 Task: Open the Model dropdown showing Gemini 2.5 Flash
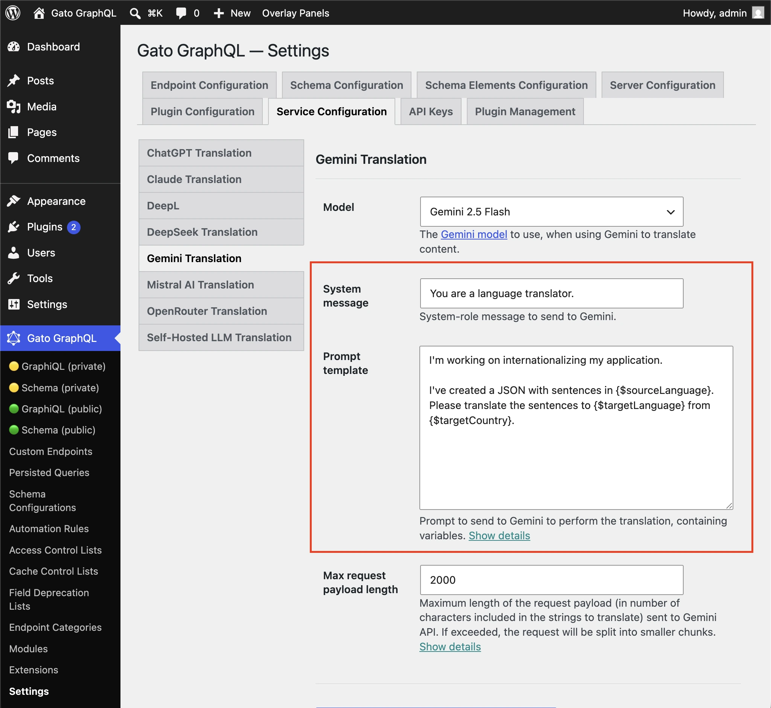coord(552,212)
